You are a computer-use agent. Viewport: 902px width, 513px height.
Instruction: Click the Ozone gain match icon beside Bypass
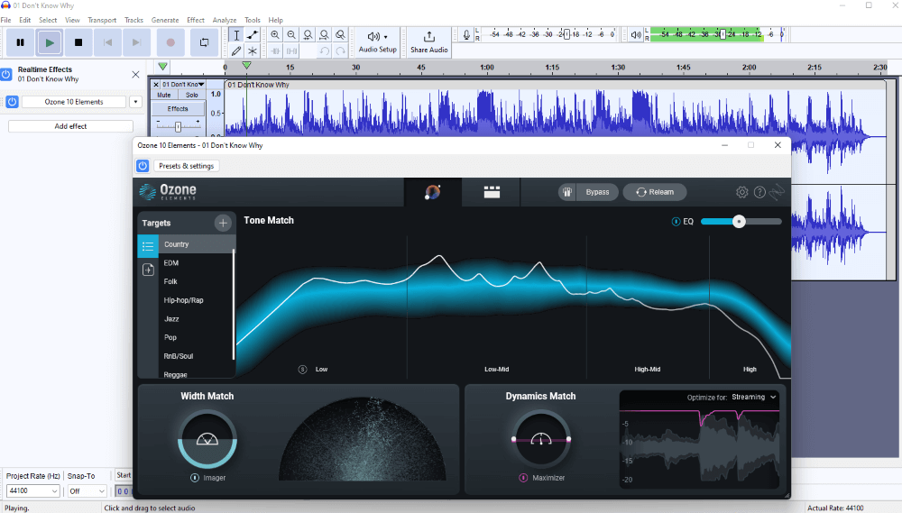click(567, 192)
